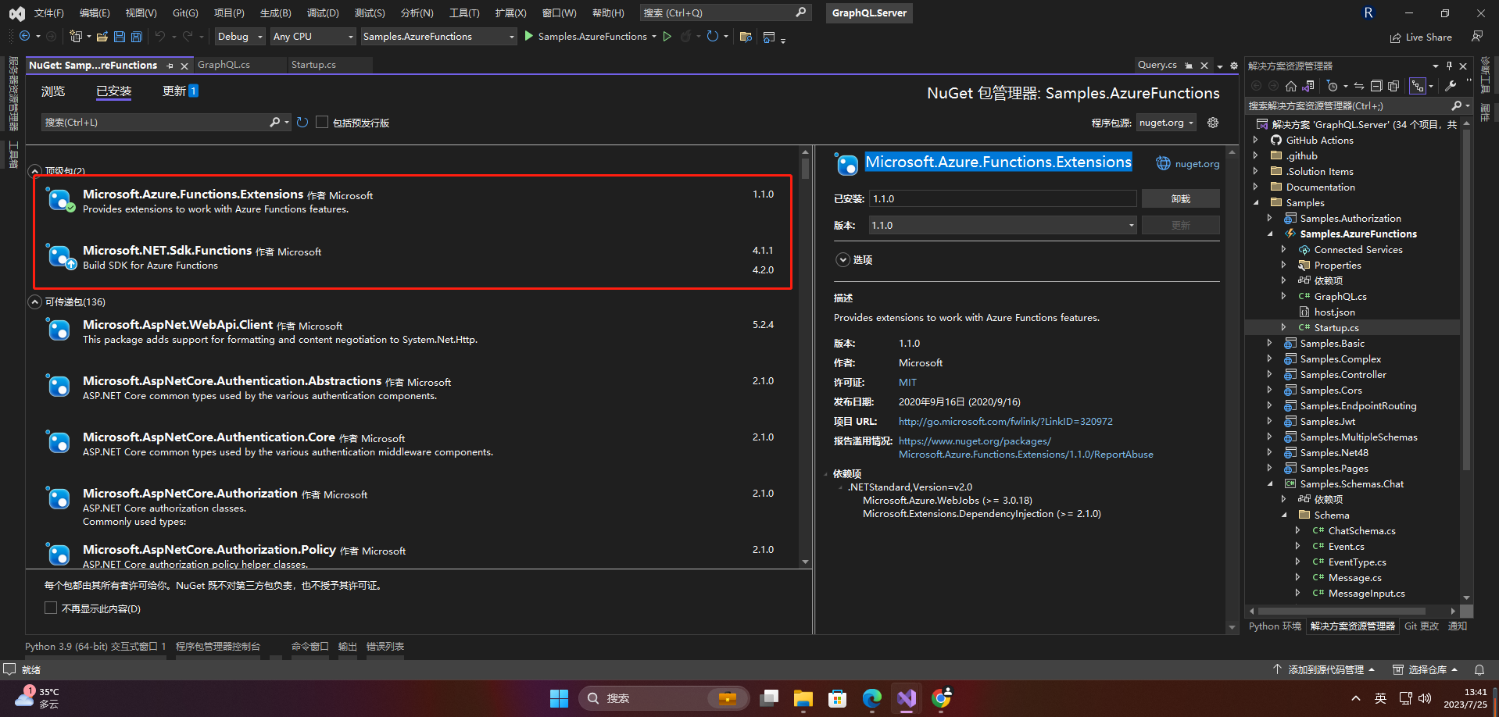The height and width of the screenshot is (717, 1499).
Task: Click the Save All icon in toolbar
Action: click(x=137, y=36)
